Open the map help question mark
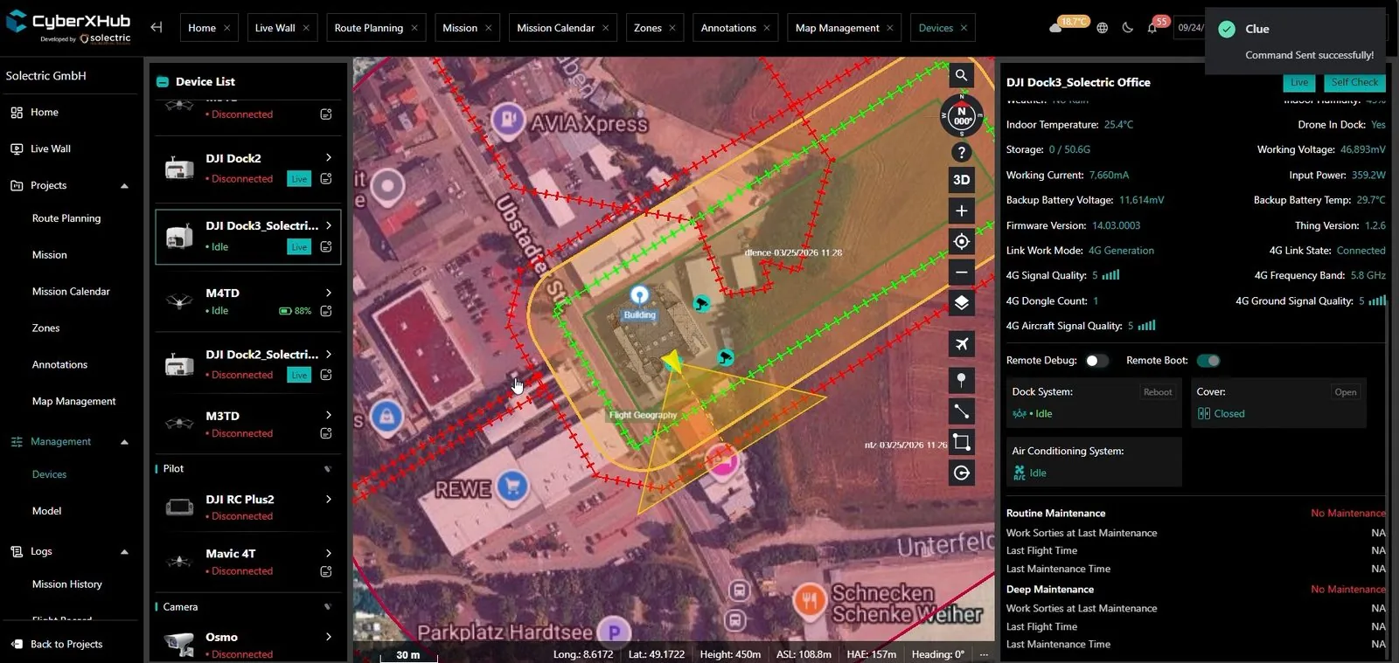The image size is (1399, 663). coord(961,152)
